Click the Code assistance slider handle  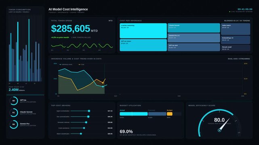tap(84, 128)
